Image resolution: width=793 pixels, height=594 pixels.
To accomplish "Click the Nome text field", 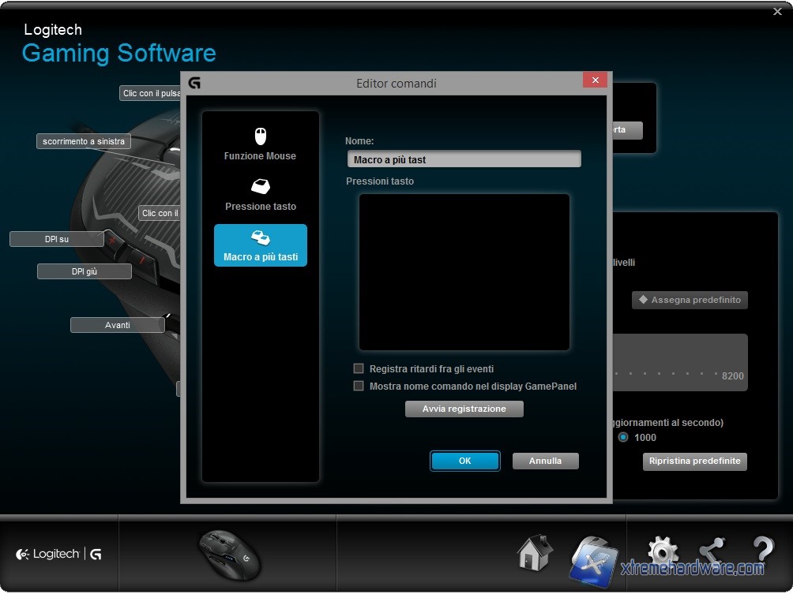I will click(464, 159).
